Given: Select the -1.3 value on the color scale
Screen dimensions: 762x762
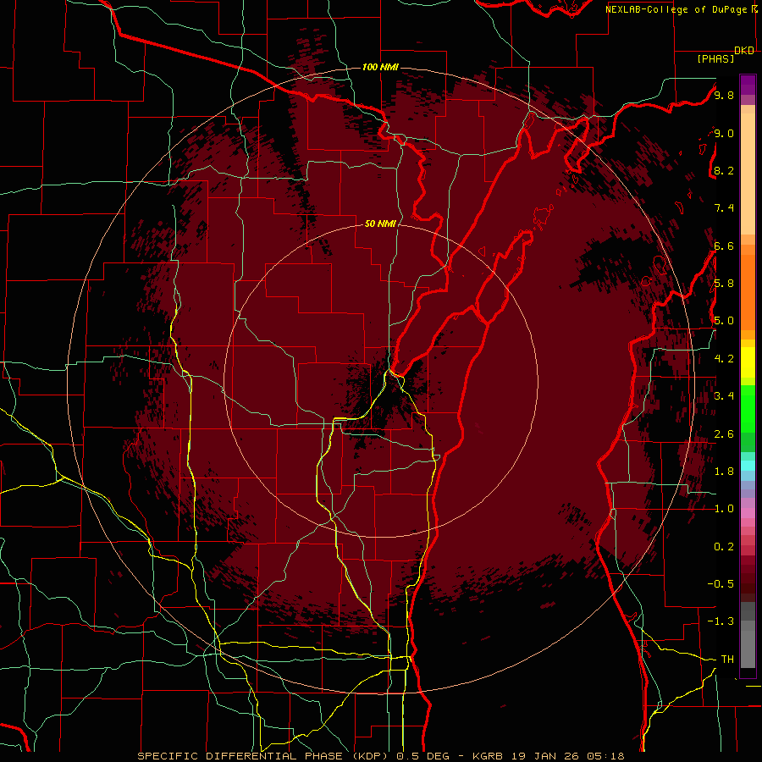Looking at the screenshot, I should (x=721, y=621).
